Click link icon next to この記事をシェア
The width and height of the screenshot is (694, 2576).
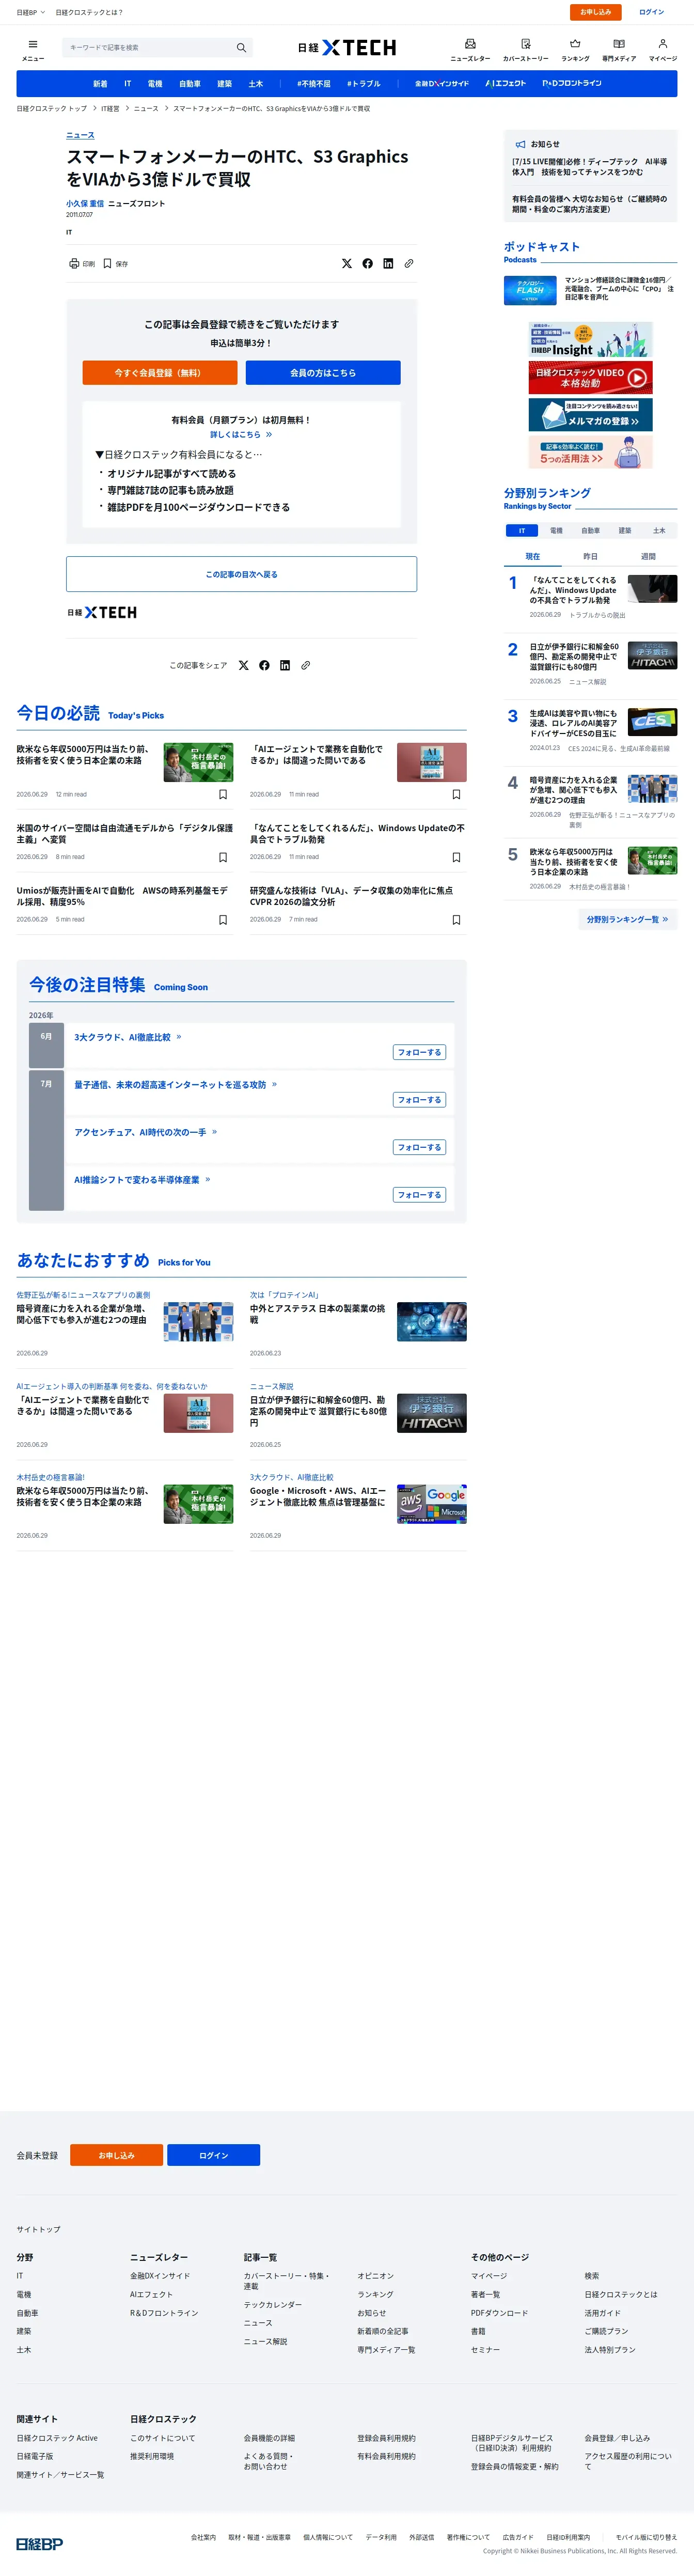306,665
